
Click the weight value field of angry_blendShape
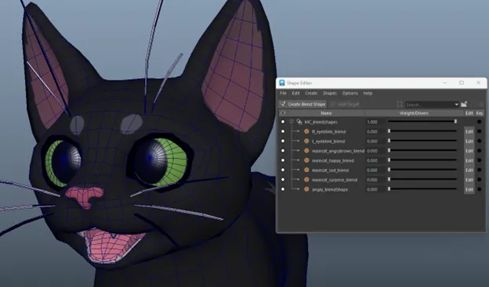375,189
